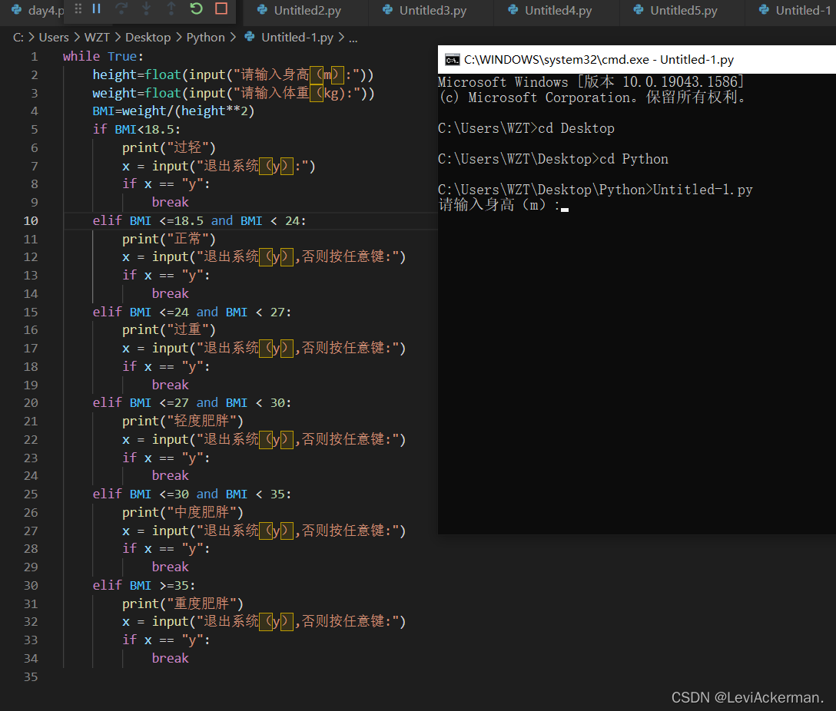Screen dimensions: 836x711
Task: Stop debugging with the red square
Action: 221,8
